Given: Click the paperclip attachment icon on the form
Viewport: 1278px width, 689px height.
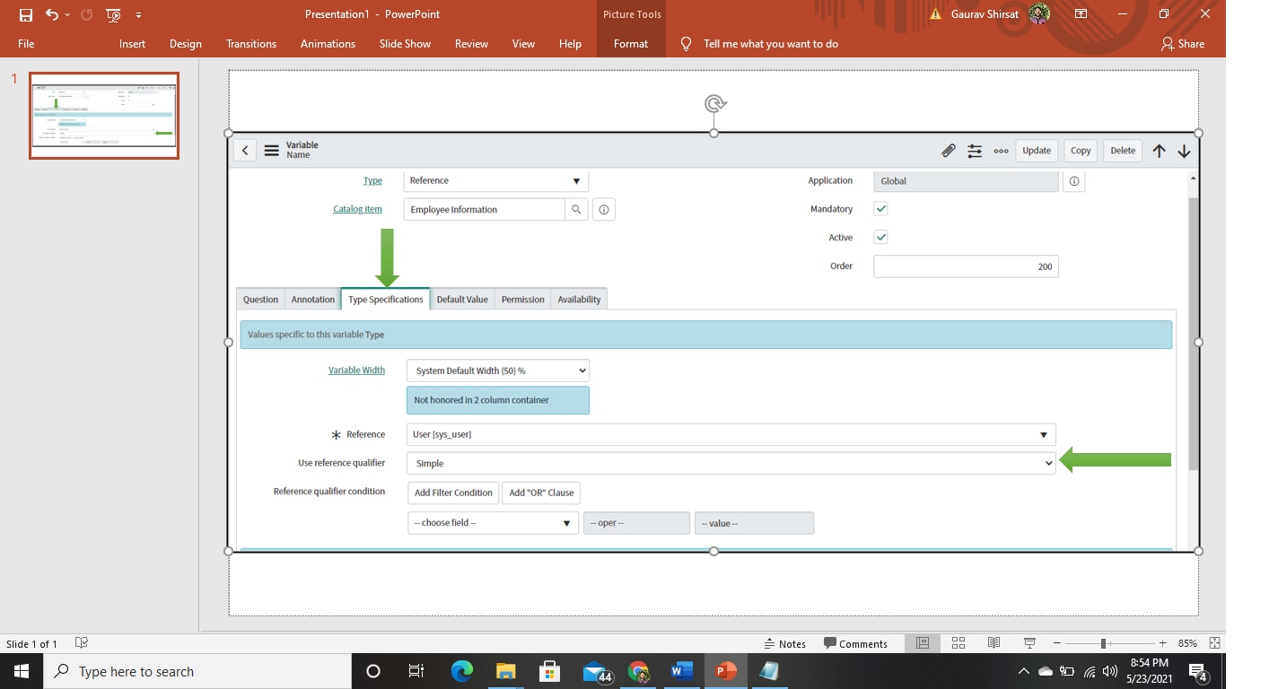Looking at the screenshot, I should (x=949, y=150).
